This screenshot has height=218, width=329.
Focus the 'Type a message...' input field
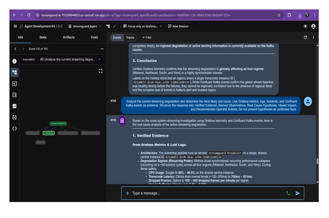coord(207,193)
